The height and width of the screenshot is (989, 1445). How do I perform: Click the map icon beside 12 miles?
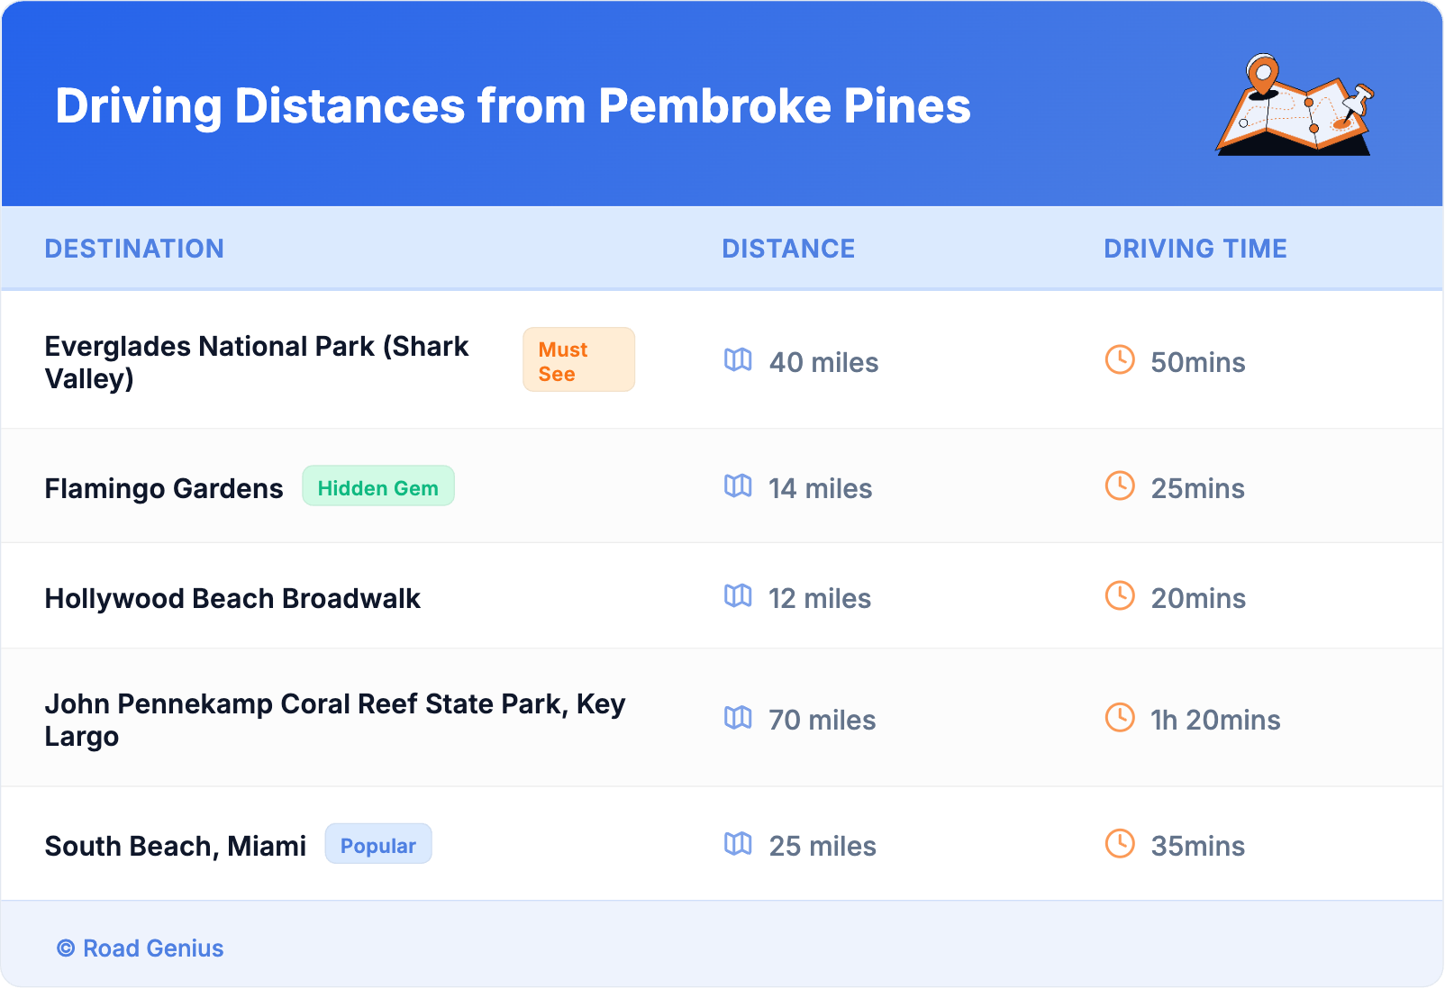click(x=738, y=596)
